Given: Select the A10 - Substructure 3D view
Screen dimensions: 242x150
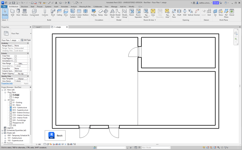Looking at the screenshot, I should tap(20, 107).
